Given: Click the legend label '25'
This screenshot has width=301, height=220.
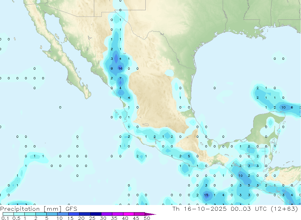Looking at the screenshot, I should [x=92, y=218].
